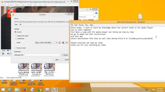Edit selected profile with wrench icon

click(60, 43)
